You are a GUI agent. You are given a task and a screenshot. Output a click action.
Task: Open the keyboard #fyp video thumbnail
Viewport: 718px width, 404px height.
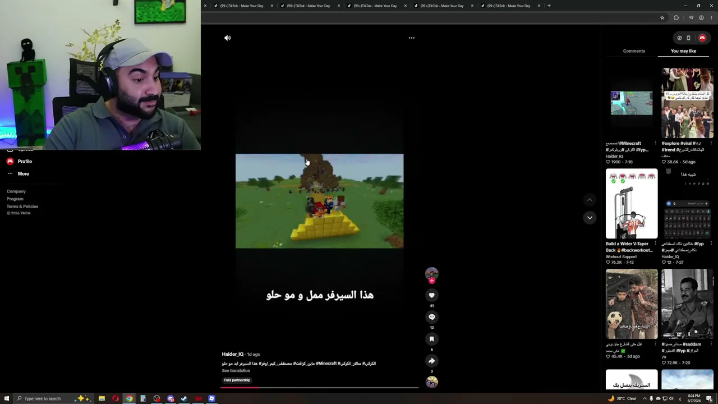(x=687, y=204)
